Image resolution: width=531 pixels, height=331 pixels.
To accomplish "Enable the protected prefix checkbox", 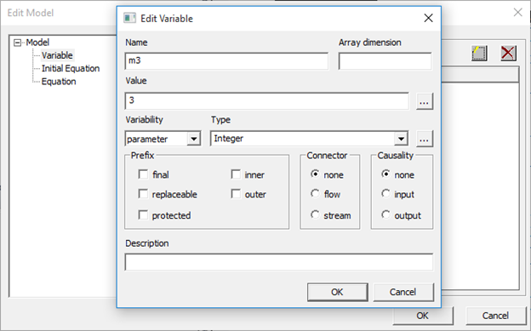I will (143, 215).
